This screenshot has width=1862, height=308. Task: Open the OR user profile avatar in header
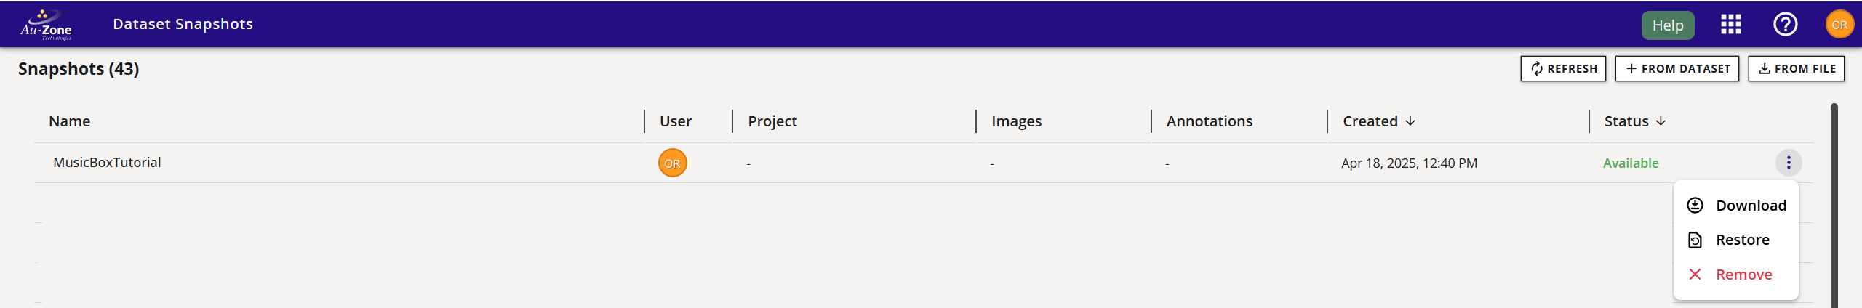click(1839, 25)
